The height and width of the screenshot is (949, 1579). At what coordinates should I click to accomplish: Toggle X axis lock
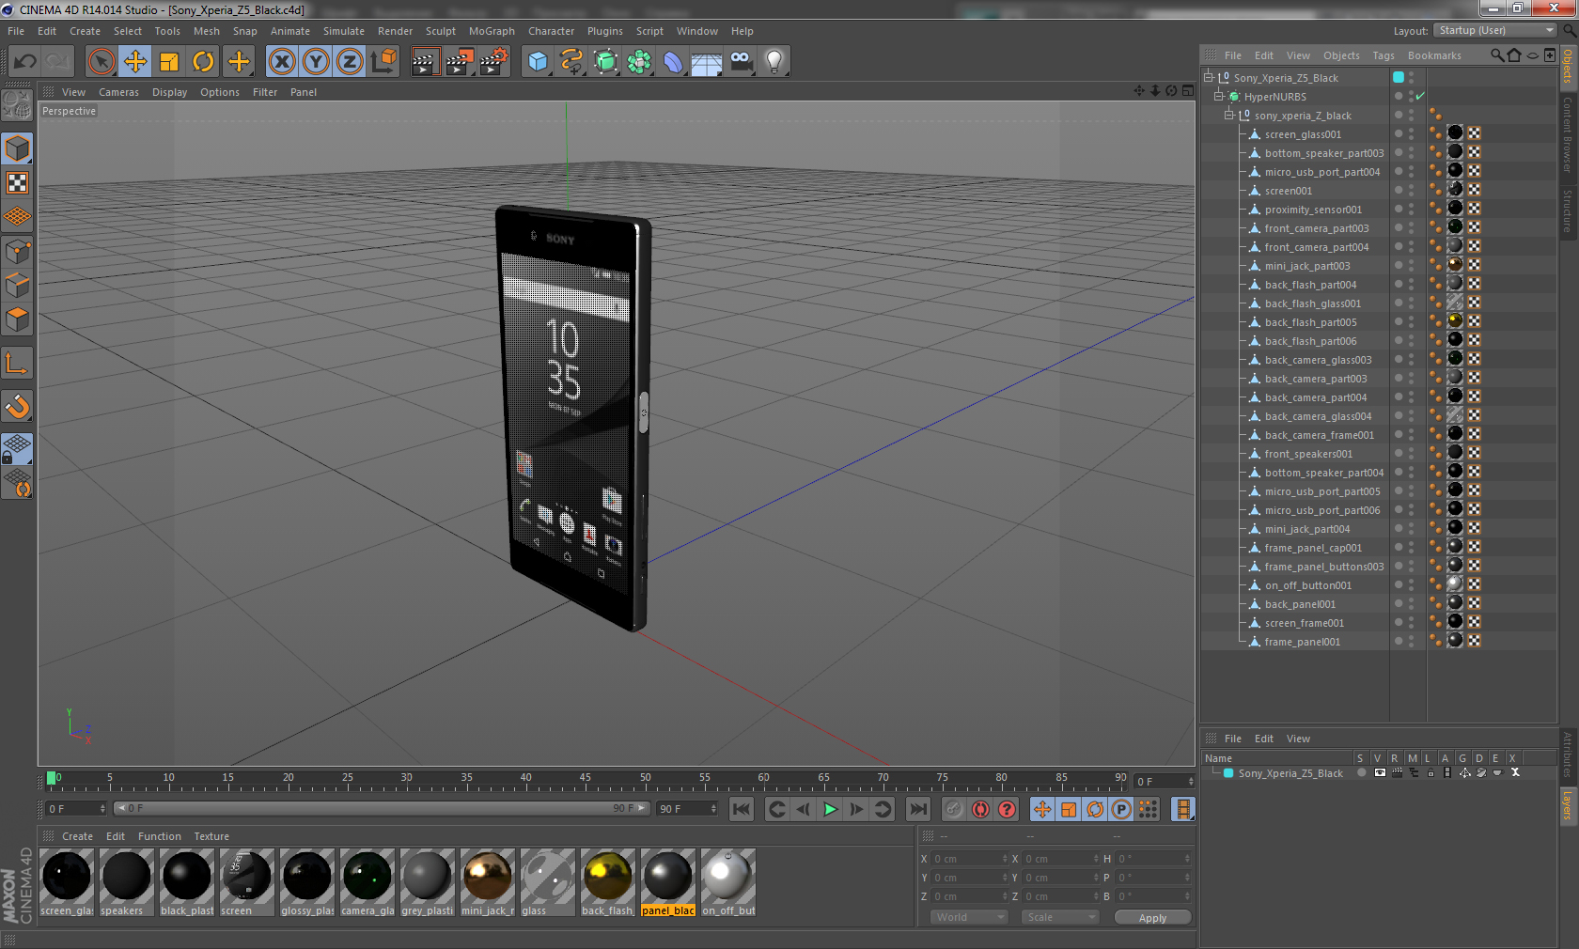point(282,62)
